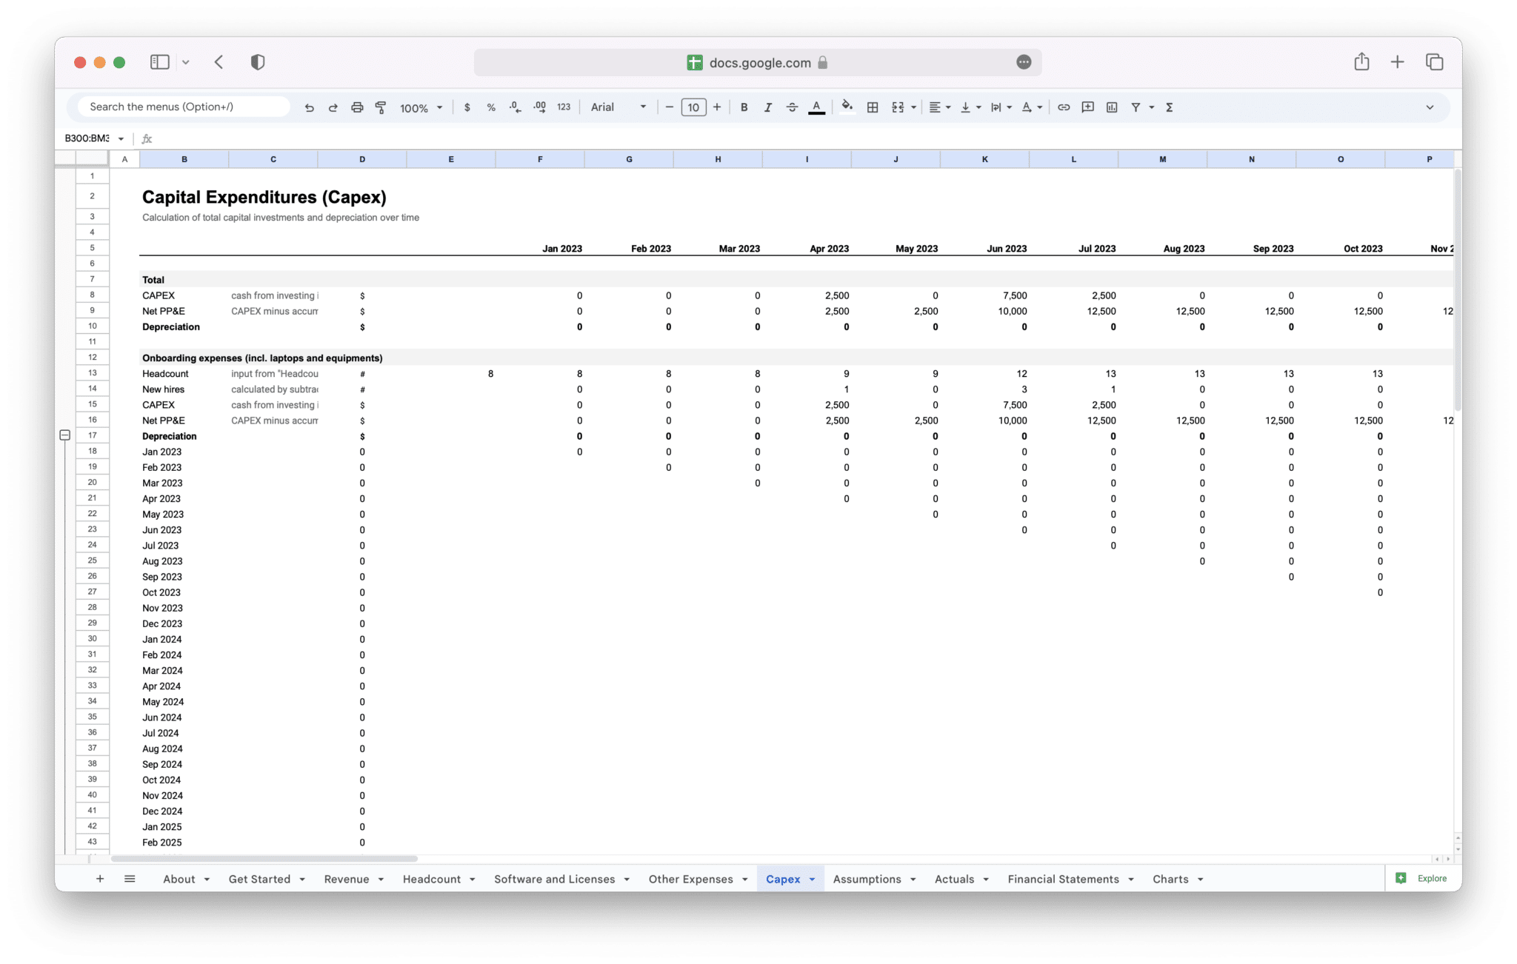The height and width of the screenshot is (964, 1517).
Task: Click the font size input field
Action: click(x=693, y=107)
